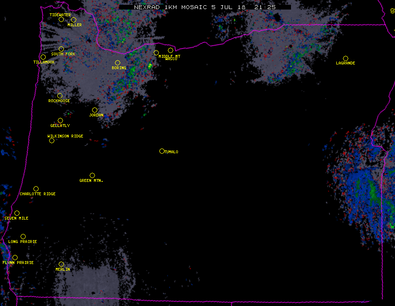The height and width of the screenshot is (306, 395).
Task: Select the Rockhouse station circle marker
Action: [60, 96]
